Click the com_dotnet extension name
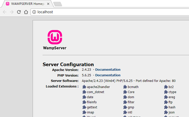The height and width of the screenshot is (117, 189). point(95,92)
